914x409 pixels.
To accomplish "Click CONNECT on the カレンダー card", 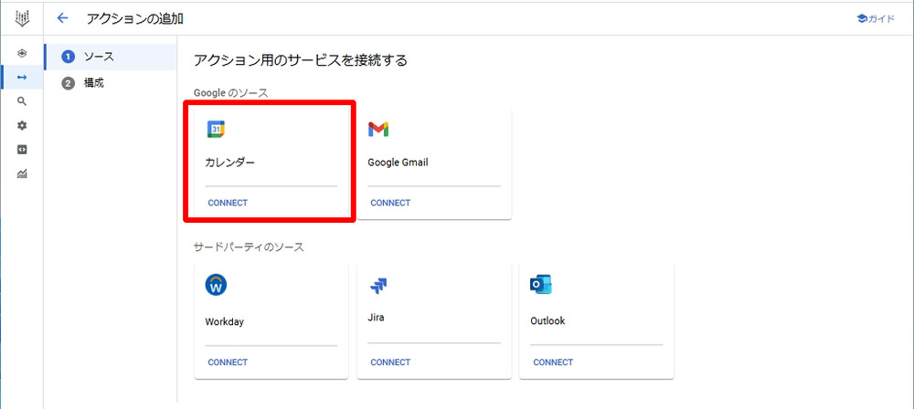I will 228,203.
